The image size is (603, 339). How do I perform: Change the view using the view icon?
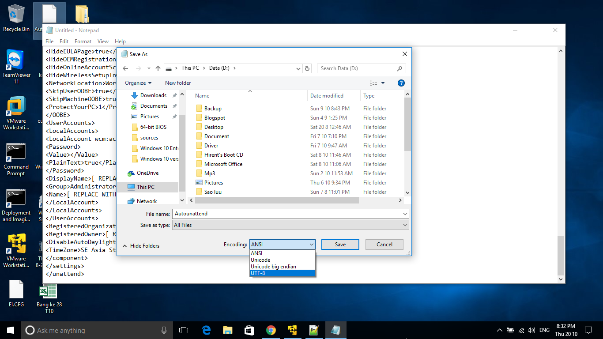(x=373, y=83)
